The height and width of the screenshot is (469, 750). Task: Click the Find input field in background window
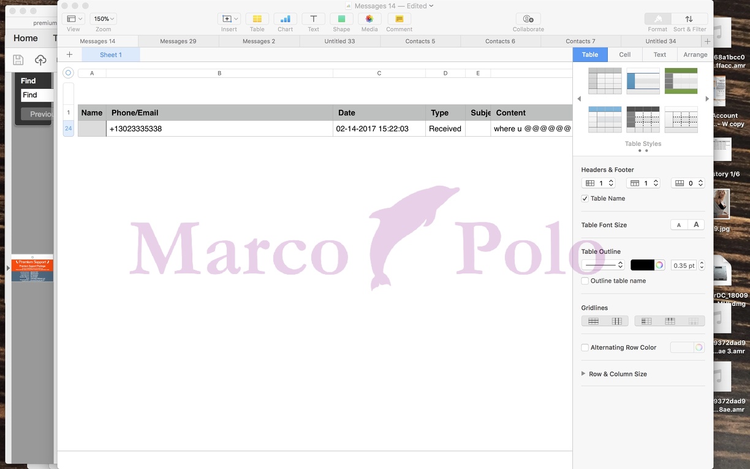pos(37,95)
